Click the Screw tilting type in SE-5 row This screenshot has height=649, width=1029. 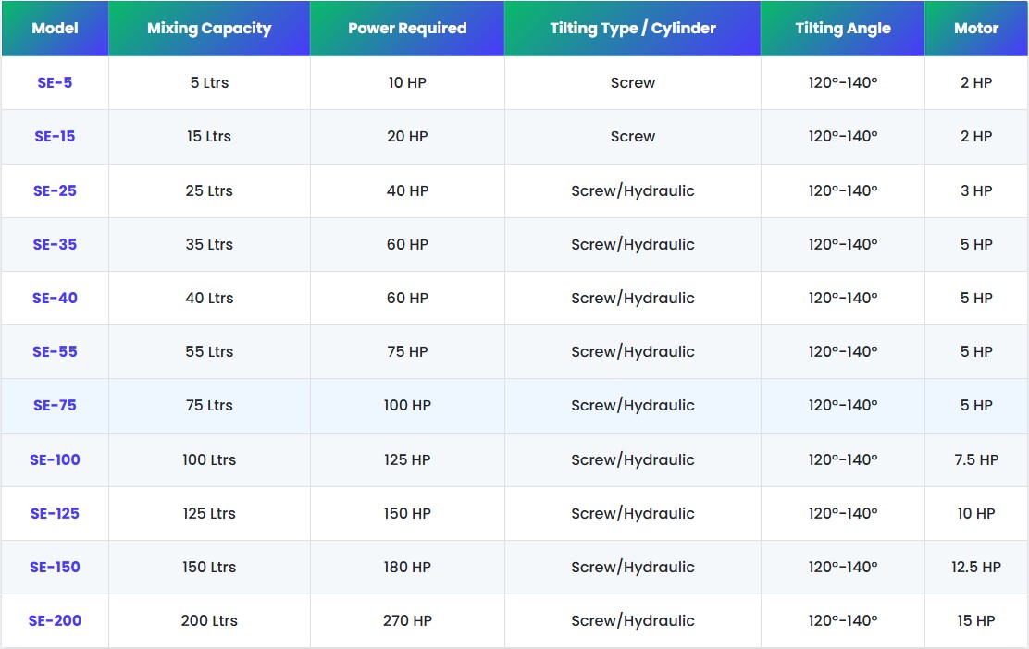633,82
